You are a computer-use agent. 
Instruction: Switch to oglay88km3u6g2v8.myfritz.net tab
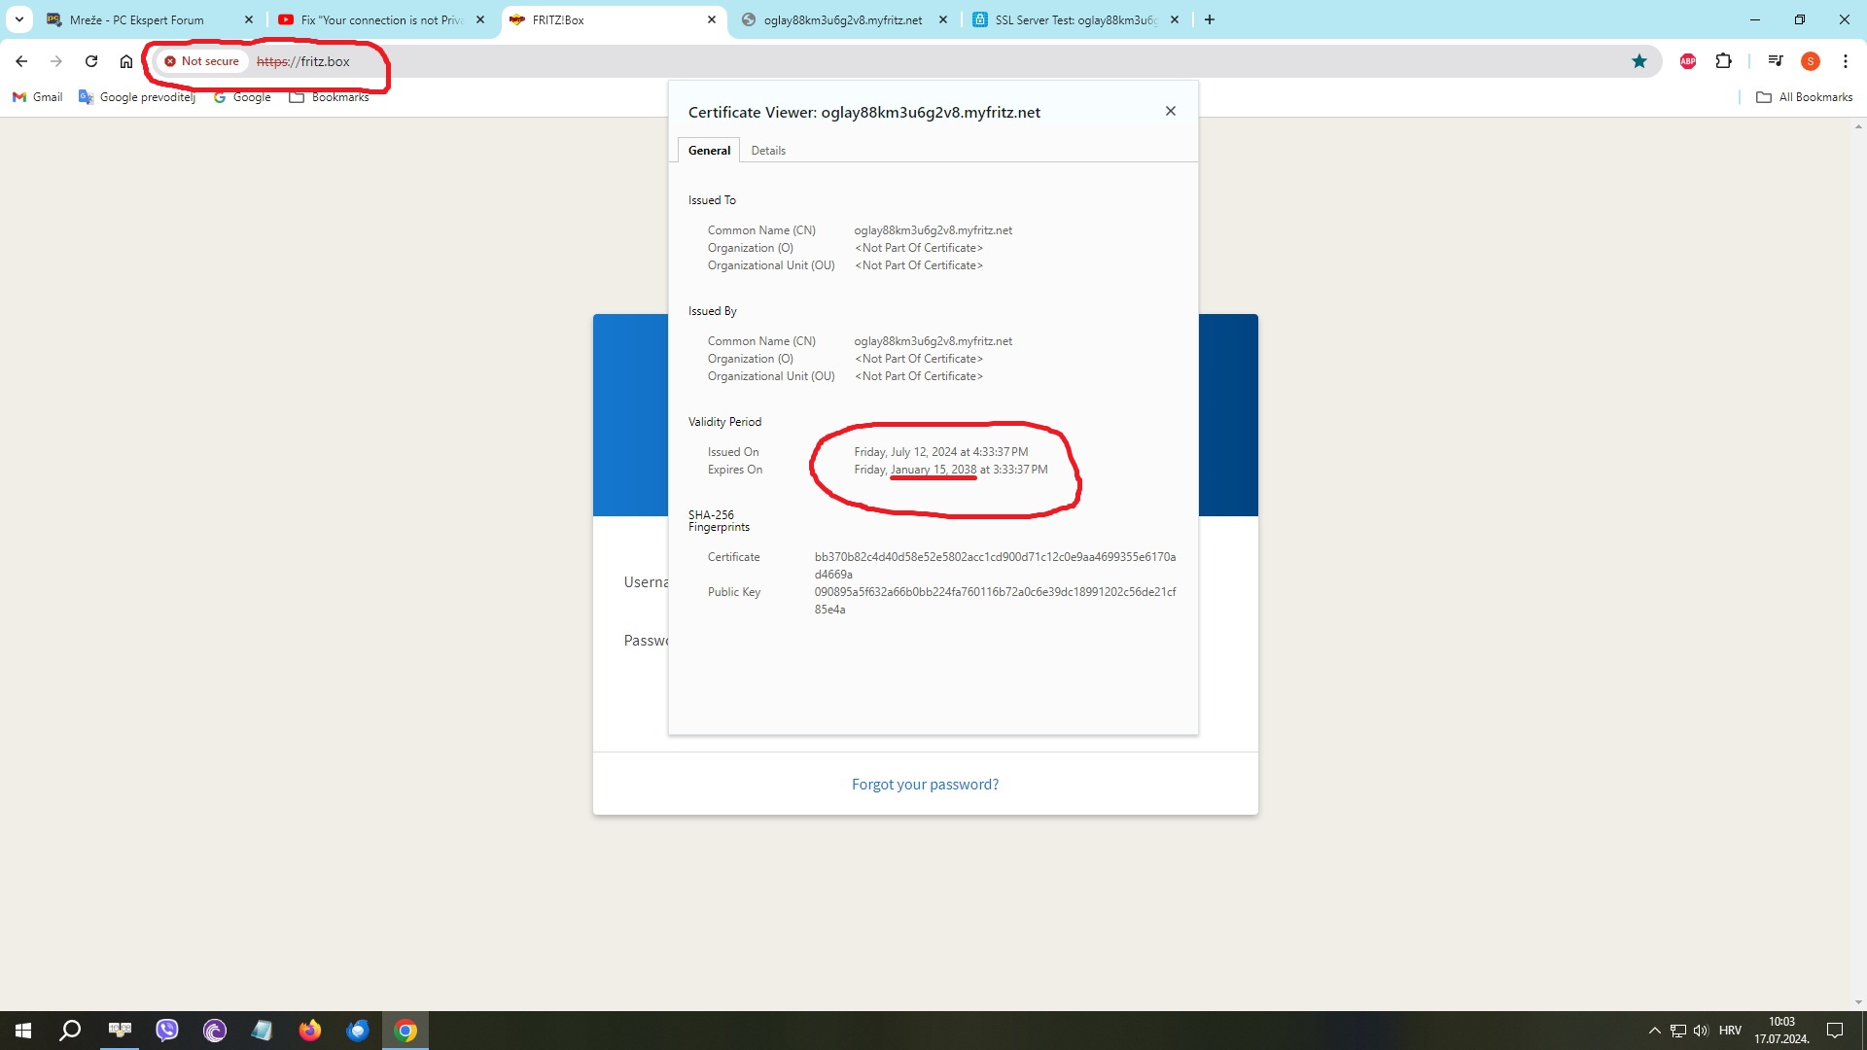pos(842,19)
